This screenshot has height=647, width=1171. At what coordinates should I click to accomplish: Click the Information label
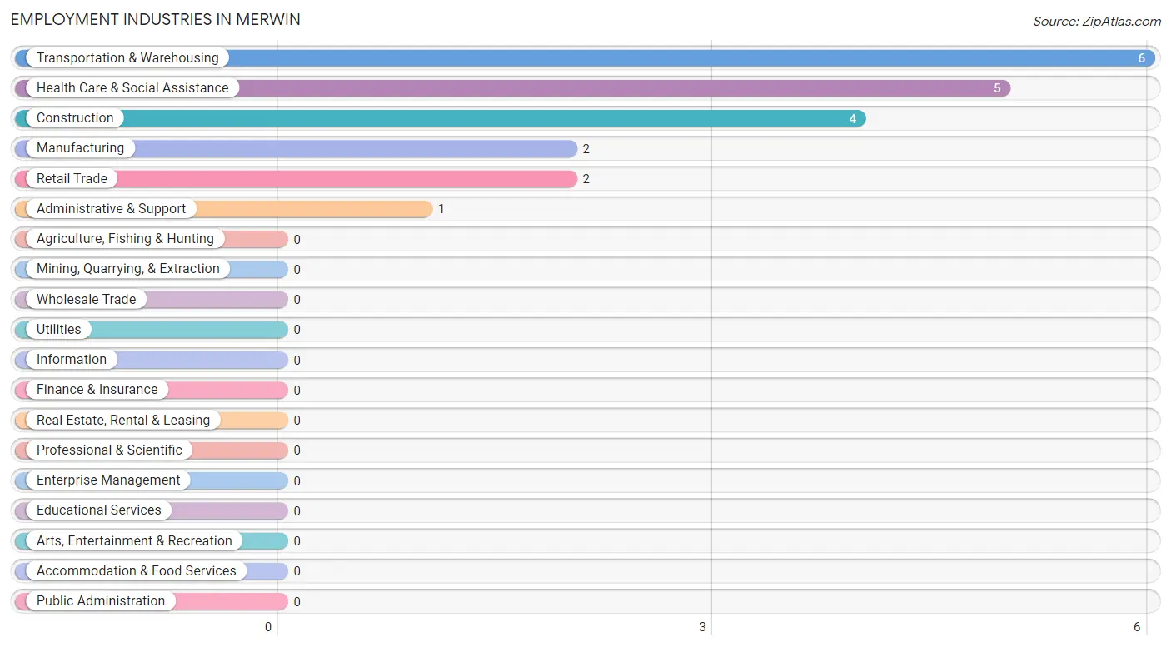pyautogui.click(x=72, y=359)
